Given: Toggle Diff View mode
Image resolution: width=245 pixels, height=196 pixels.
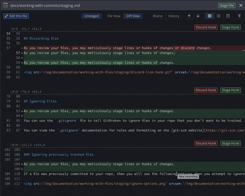Looking at the screenshot, I should click(x=133, y=16).
